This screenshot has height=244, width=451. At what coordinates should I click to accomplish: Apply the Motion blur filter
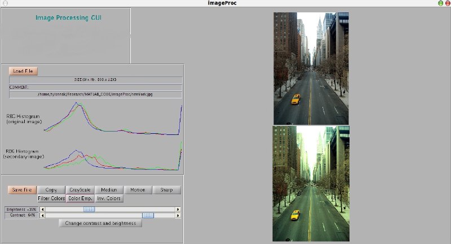138,190
